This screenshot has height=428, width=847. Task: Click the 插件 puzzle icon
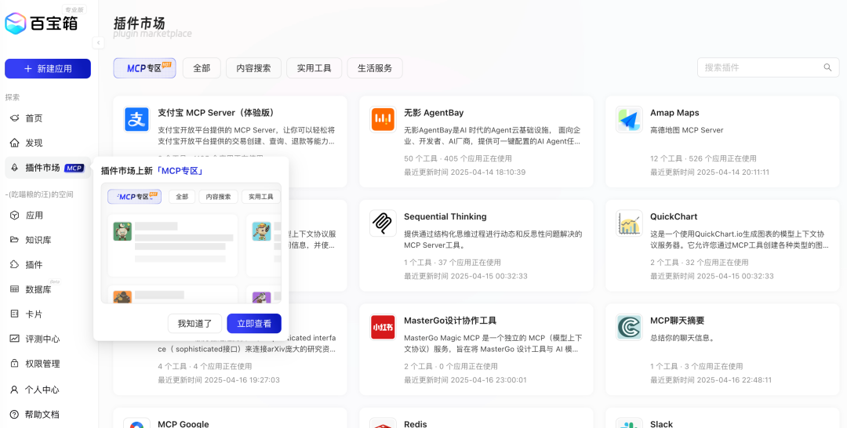click(15, 265)
